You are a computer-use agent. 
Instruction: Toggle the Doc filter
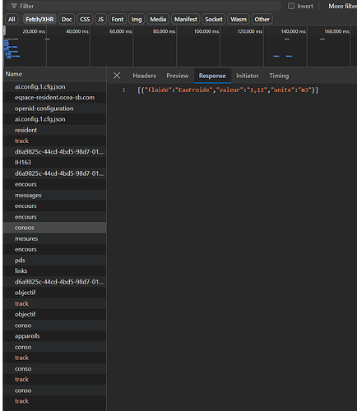coord(67,19)
